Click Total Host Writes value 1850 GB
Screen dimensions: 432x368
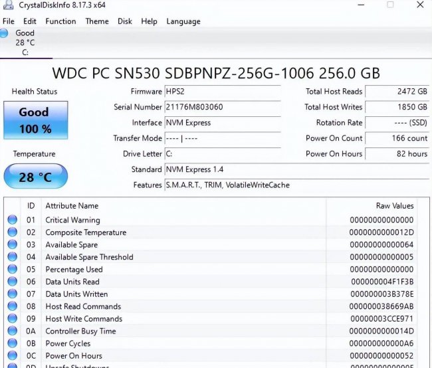(x=397, y=107)
